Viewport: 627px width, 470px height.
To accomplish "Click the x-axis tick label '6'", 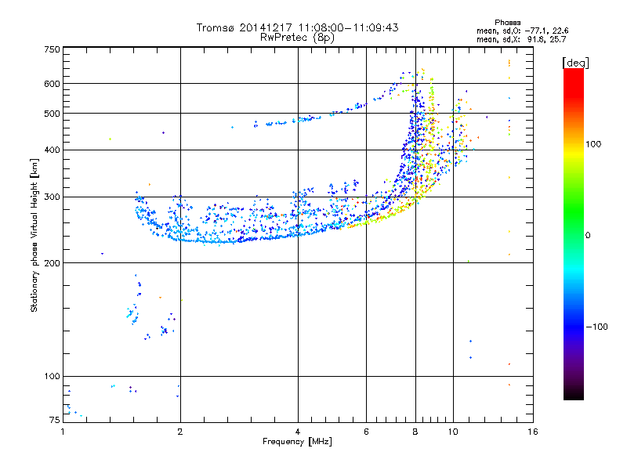I will [366, 432].
